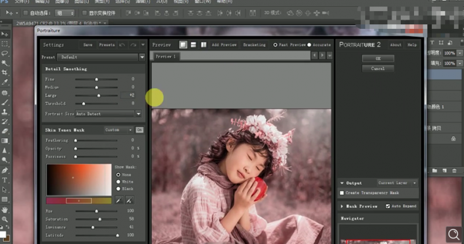
Task: Set Show Mask to White
Action: (x=118, y=182)
